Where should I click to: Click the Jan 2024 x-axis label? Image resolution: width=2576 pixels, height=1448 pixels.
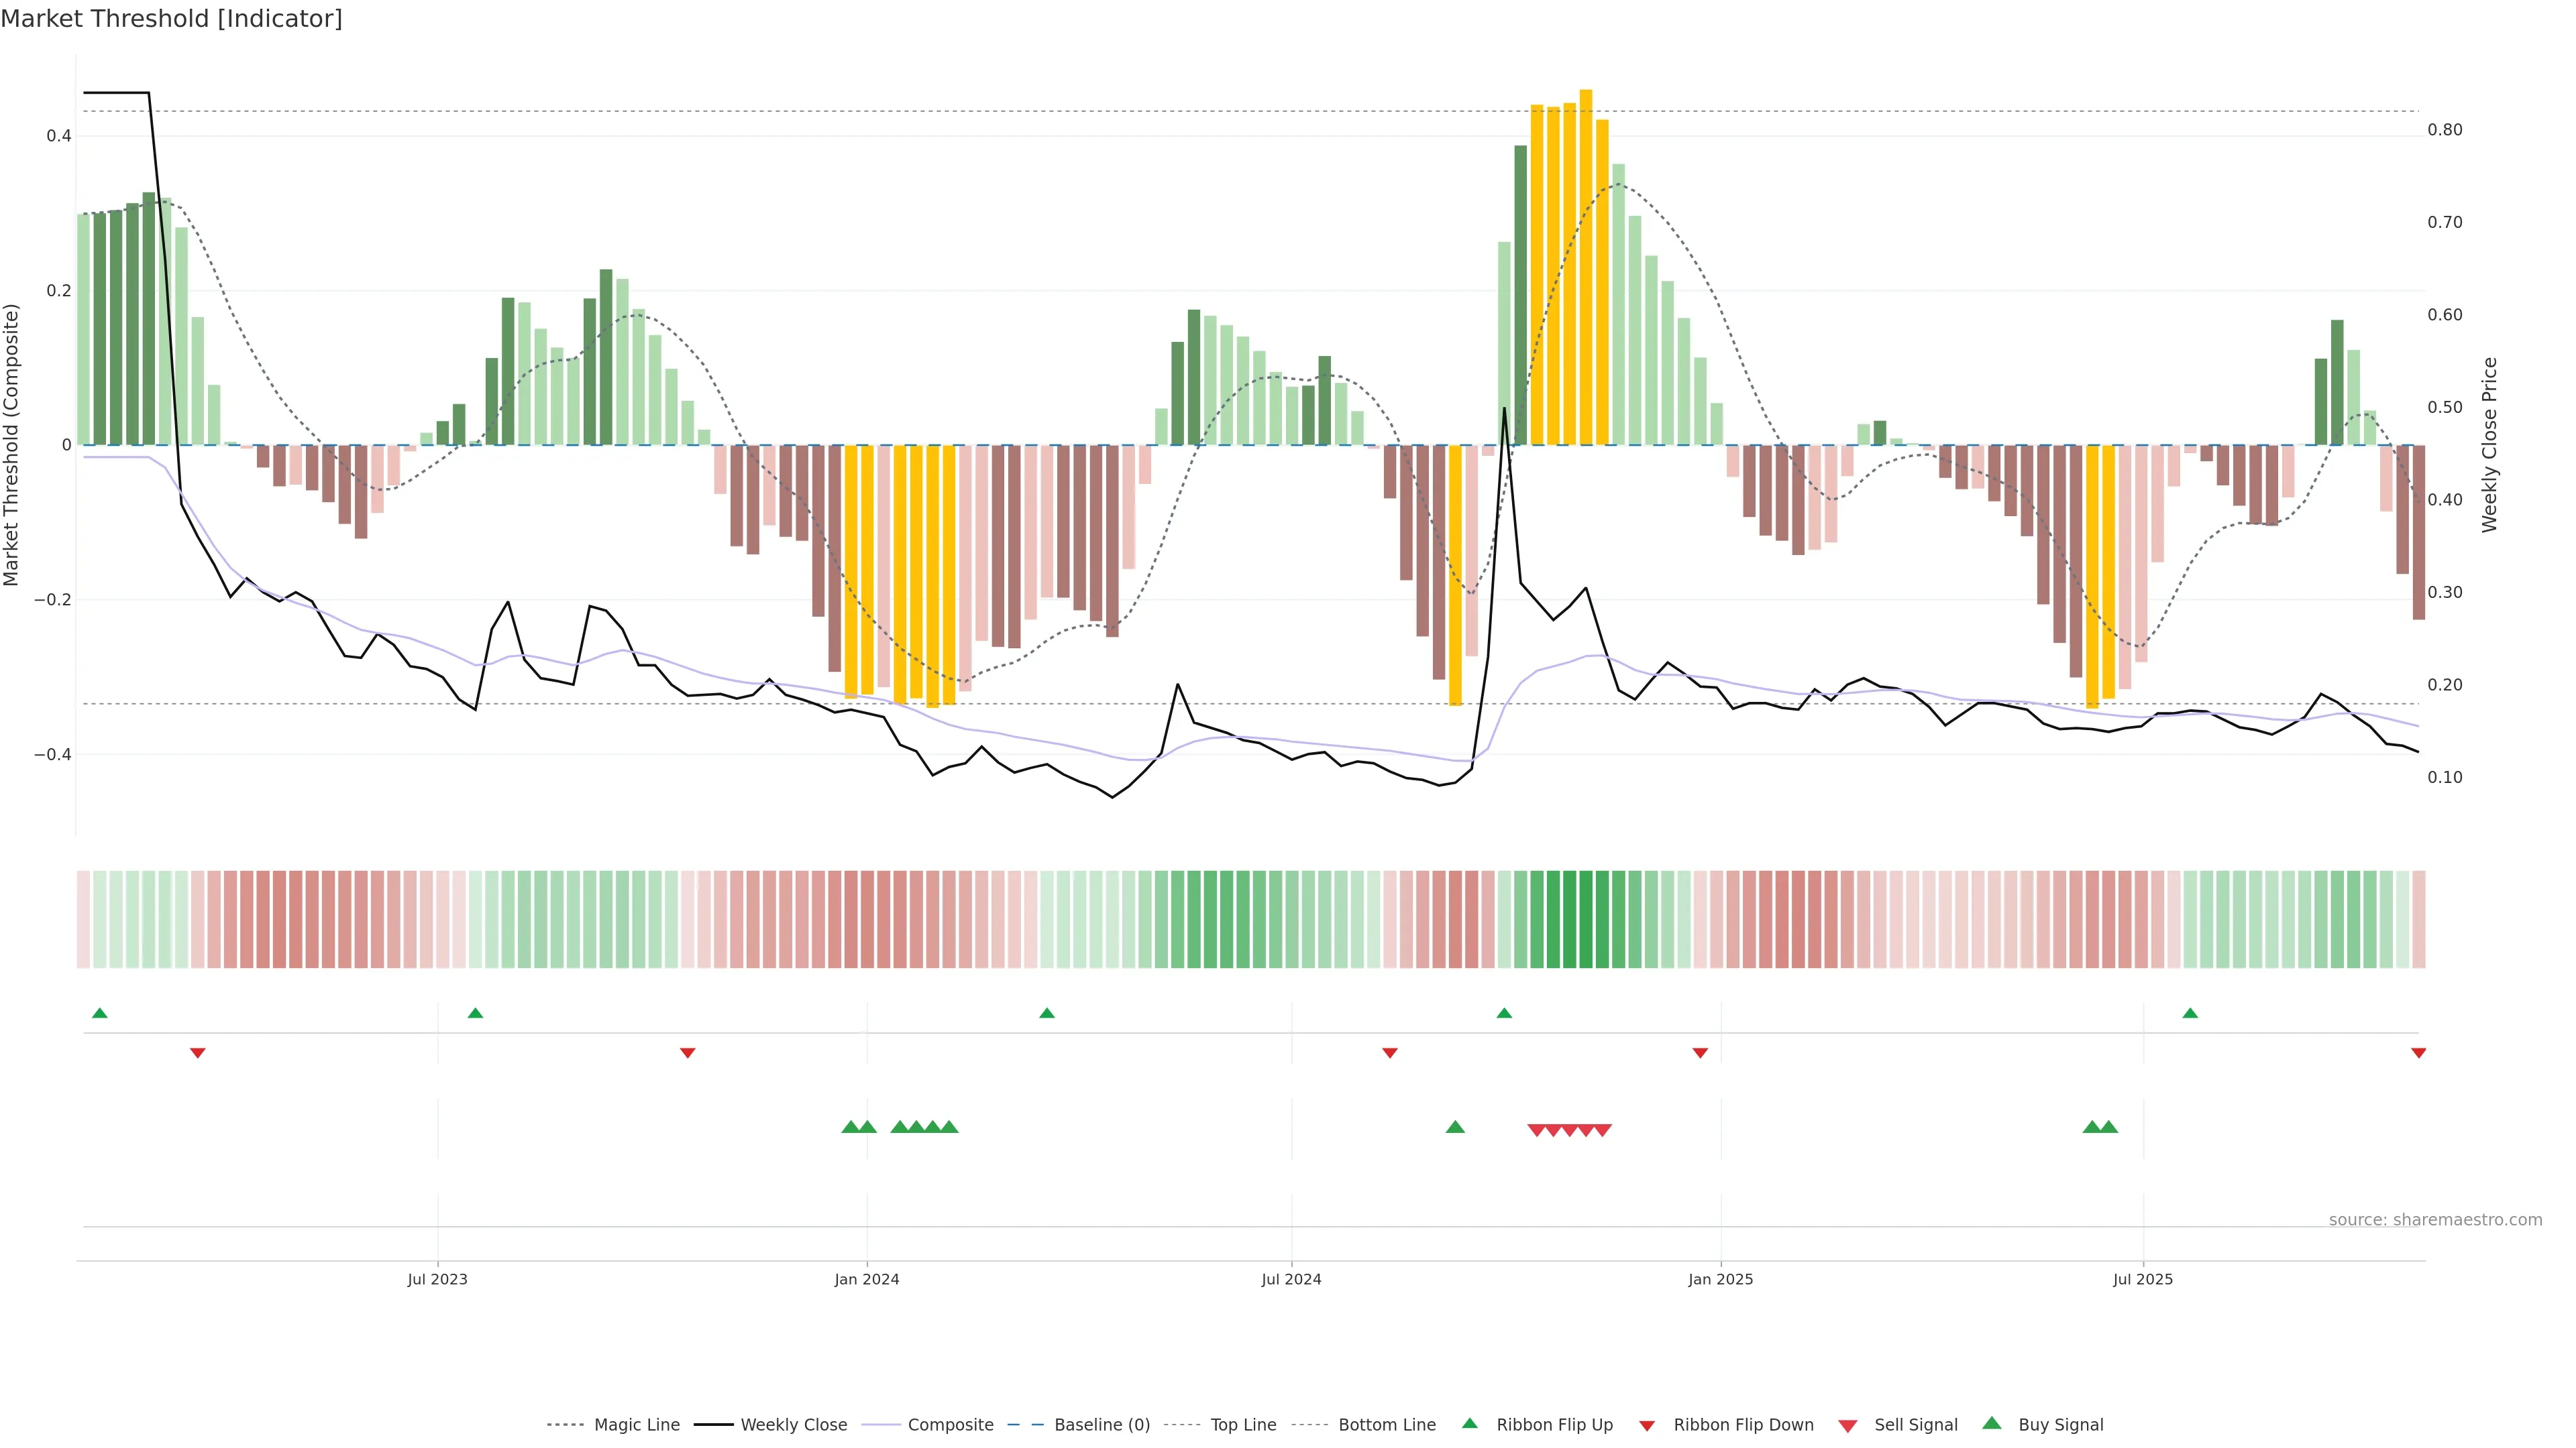(x=867, y=1279)
